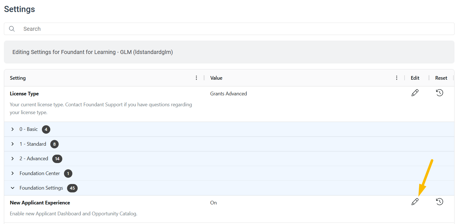The height and width of the screenshot is (224, 459).
Task: Collapse the Foundation Settings group
Action: 13,188
